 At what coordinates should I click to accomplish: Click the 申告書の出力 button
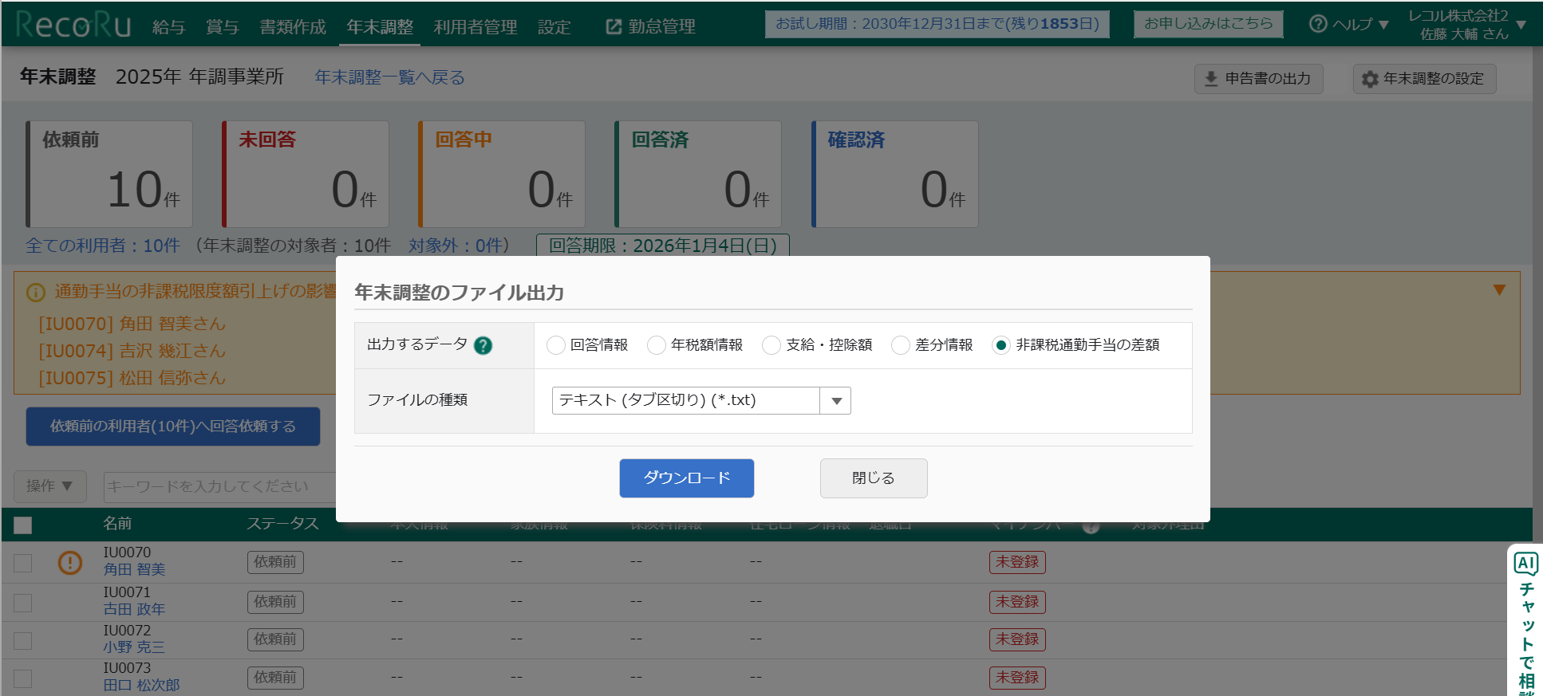click(1259, 79)
